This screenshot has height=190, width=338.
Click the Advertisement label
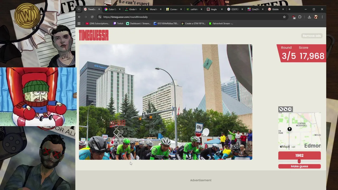[x=201, y=180]
